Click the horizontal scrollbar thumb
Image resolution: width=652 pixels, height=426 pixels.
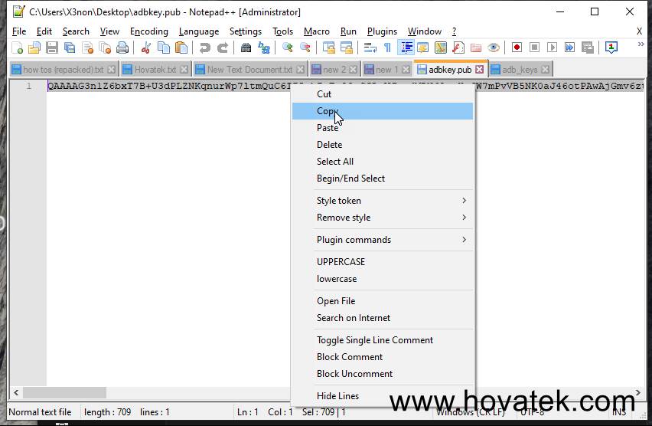(x=64, y=393)
